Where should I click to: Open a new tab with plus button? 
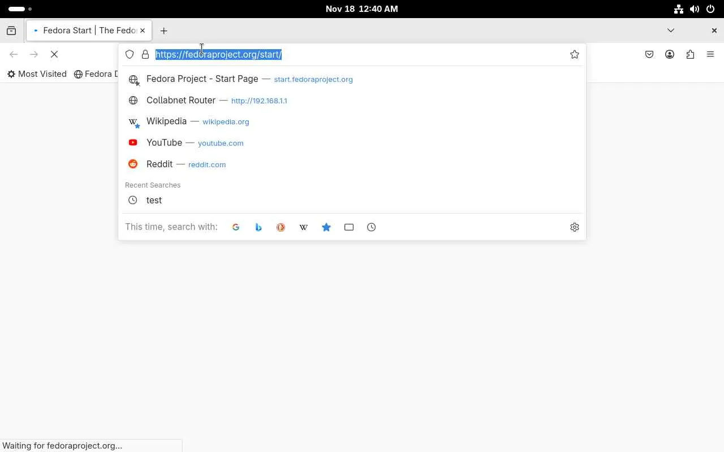click(164, 31)
